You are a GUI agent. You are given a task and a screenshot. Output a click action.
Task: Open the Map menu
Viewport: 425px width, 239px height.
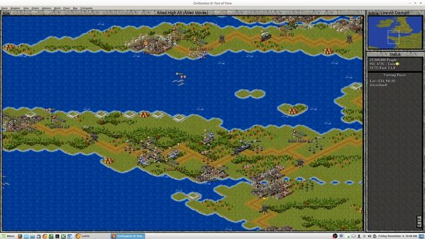[75, 8]
